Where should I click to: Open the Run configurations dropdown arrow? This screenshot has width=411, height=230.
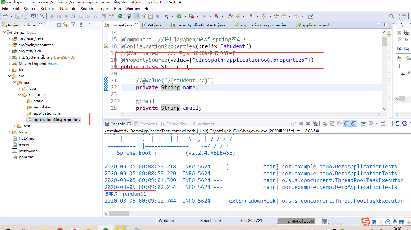[x=185, y=16]
